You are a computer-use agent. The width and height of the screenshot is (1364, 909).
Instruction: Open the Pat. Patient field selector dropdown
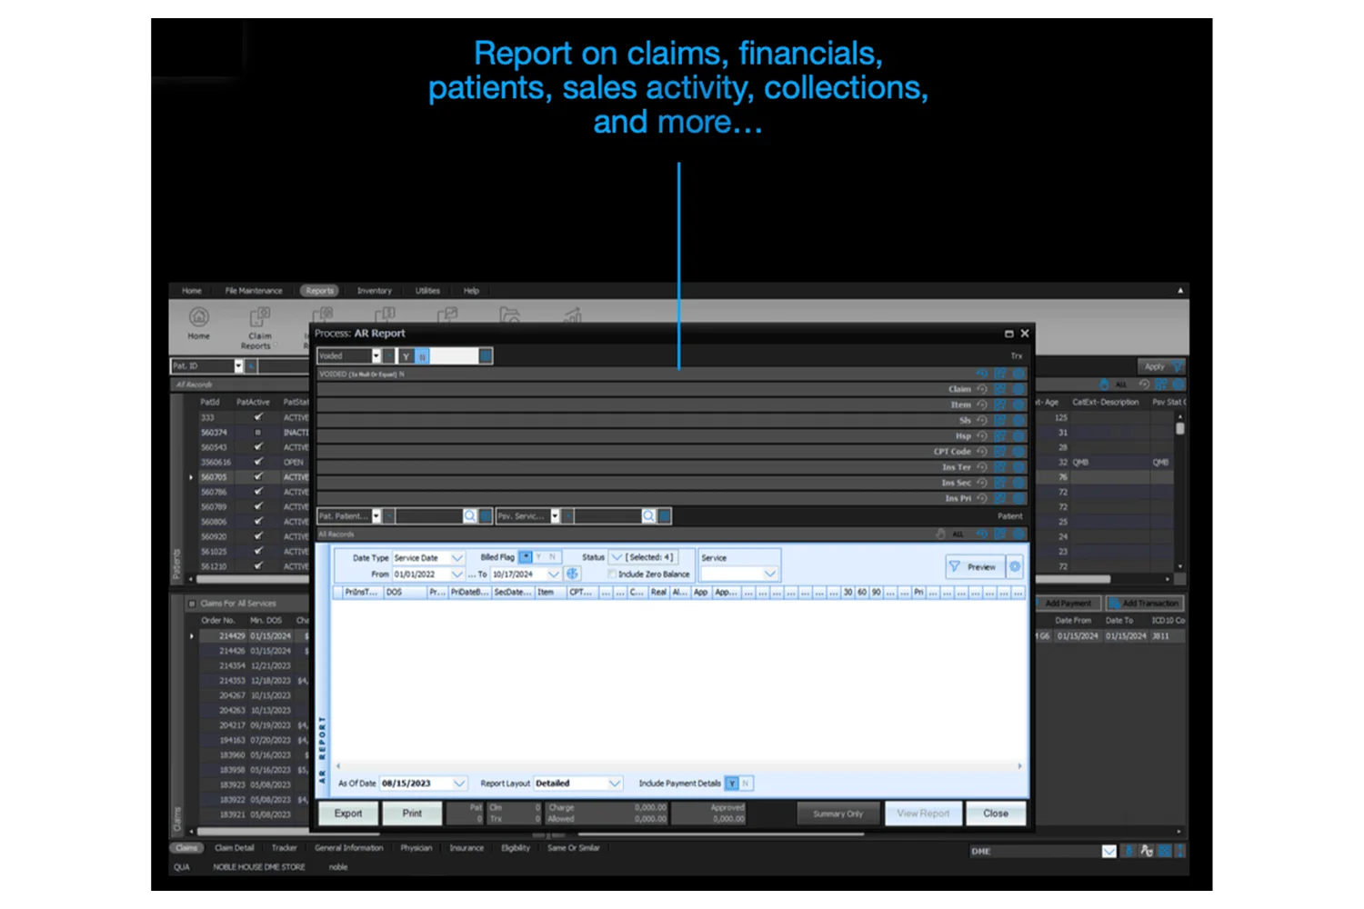(376, 516)
